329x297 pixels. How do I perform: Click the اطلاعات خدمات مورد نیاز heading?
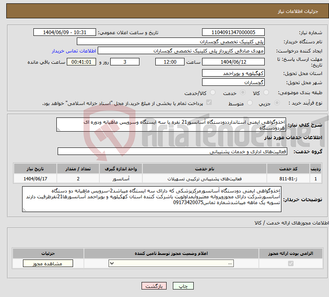pyautogui.click(x=293, y=137)
